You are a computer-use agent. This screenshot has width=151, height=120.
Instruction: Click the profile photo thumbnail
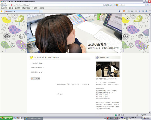click(108, 69)
